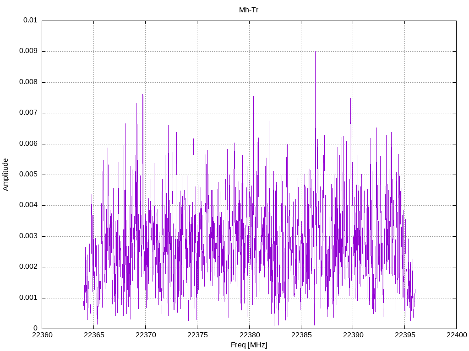The image size is (469, 351).
Task: Select the 22390 x-axis tick label
Action: (353, 335)
